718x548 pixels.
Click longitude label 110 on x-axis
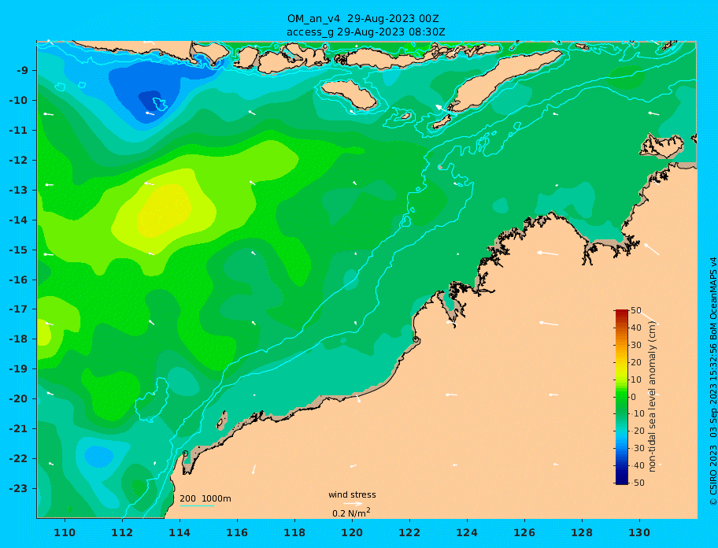[65, 532]
